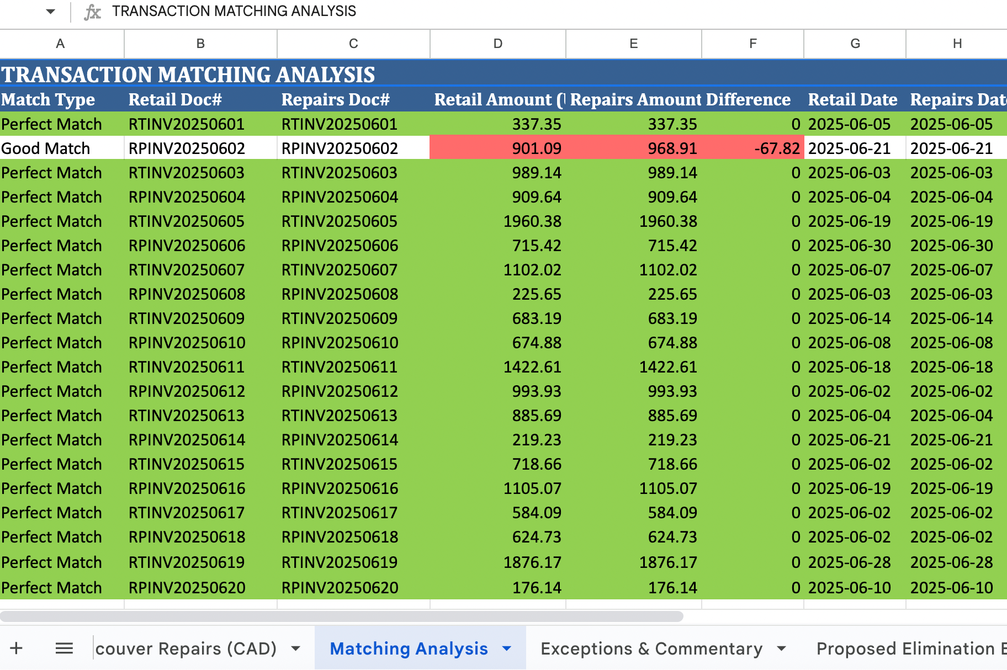Select retail date cell 2025-06-18
This screenshot has height=670, width=1007.
tap(855, 366)
